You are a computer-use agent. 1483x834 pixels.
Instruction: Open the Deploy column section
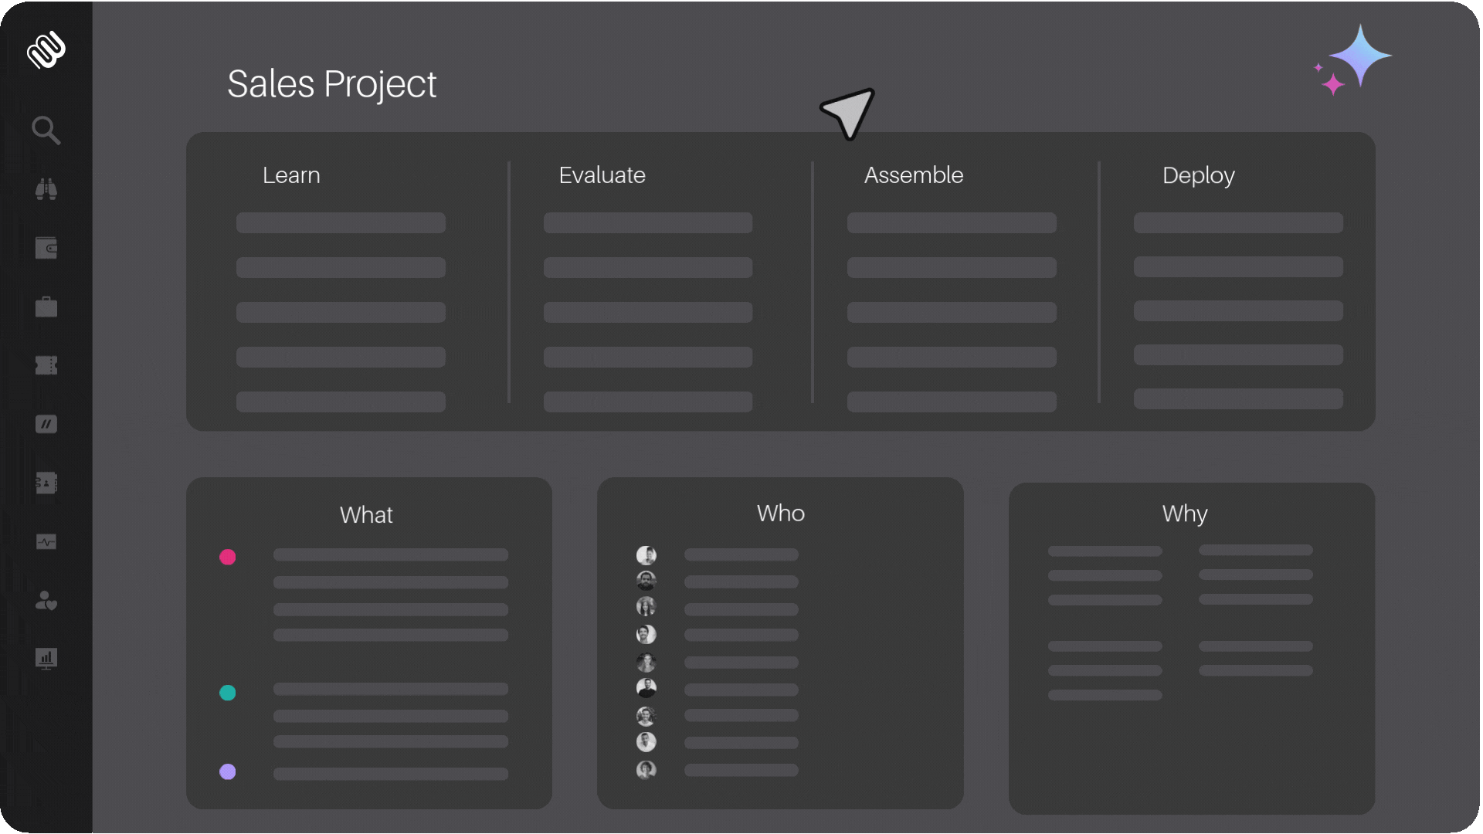click(1197, 175)
